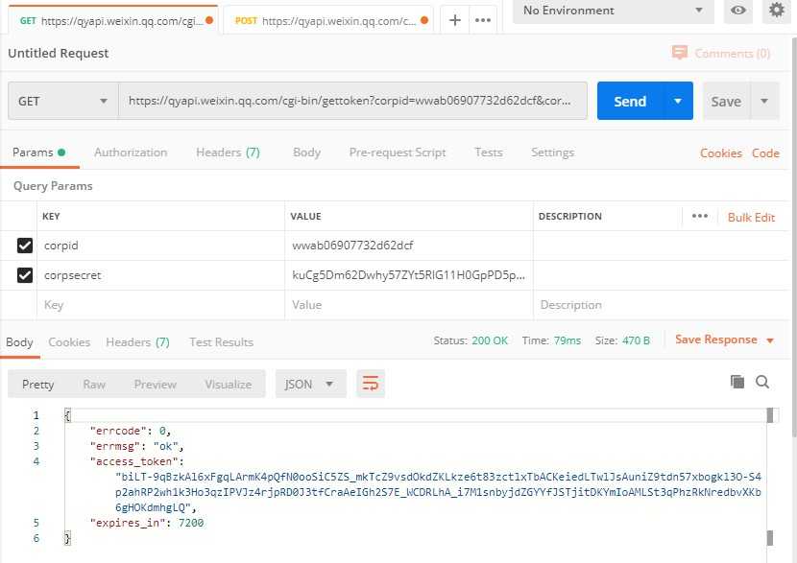Click the 470 B response size value
The height and width of the screenshot is (563, 797).
[636, 340]
